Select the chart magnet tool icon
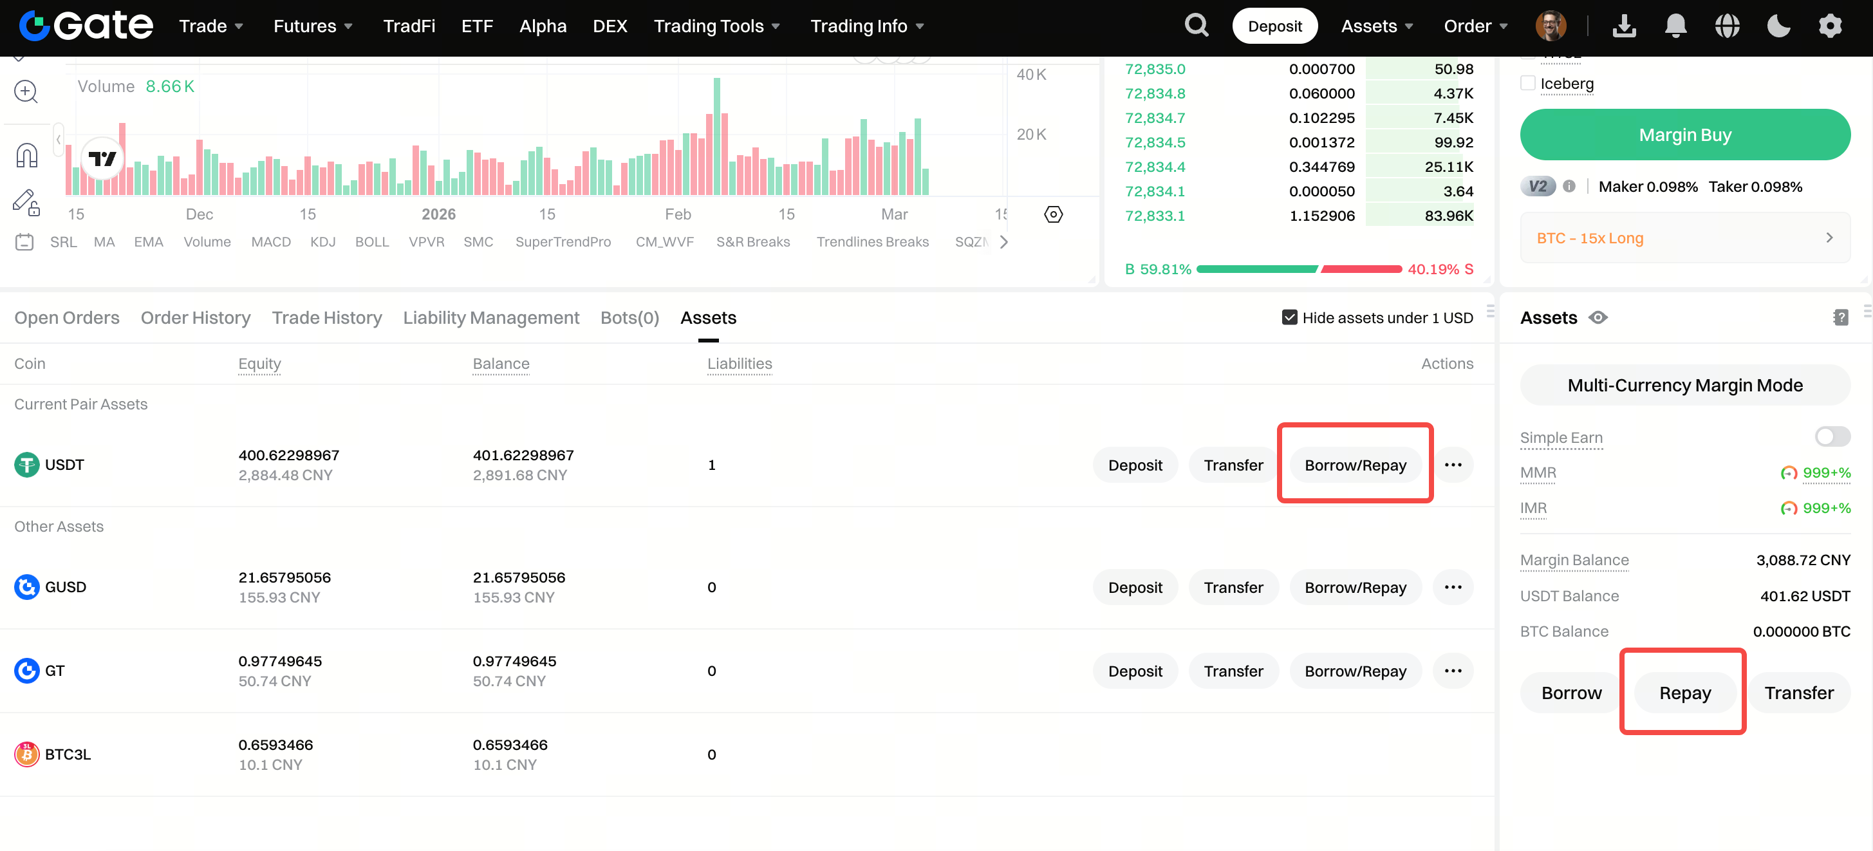1873x851 pixels. click(26, 155)
